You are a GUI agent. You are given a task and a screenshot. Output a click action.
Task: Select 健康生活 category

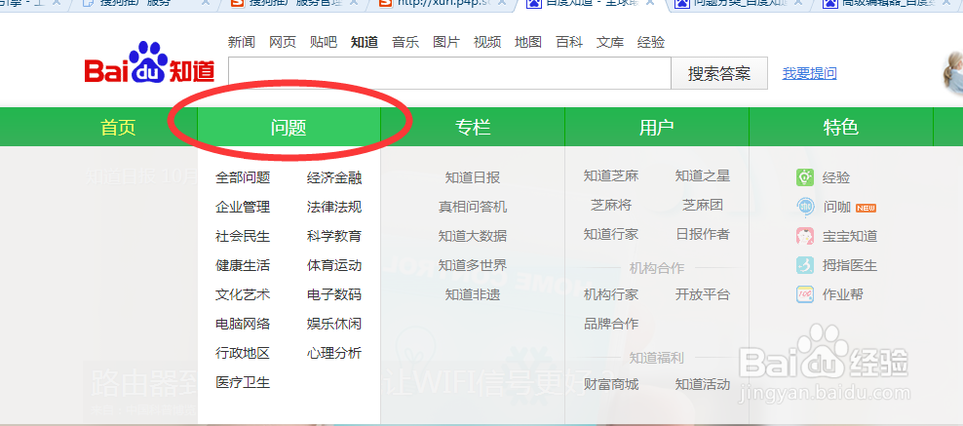coord(243,266)
